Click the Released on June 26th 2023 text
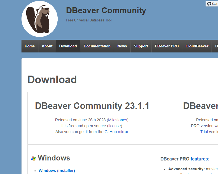The image size is (218, 174). [x=80, y=120]
